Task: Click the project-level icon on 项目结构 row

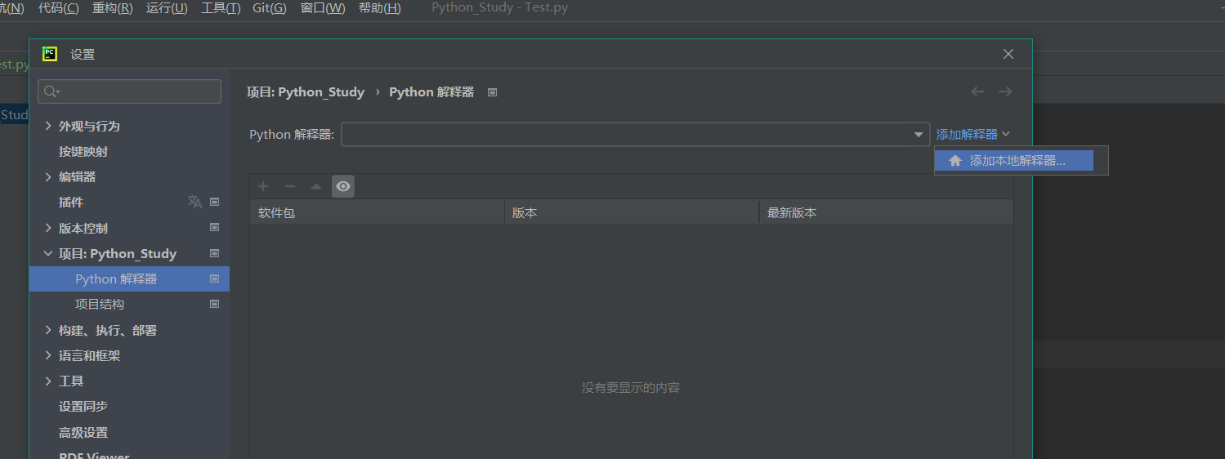Action: pyautogui.click(x=215, y=304)
